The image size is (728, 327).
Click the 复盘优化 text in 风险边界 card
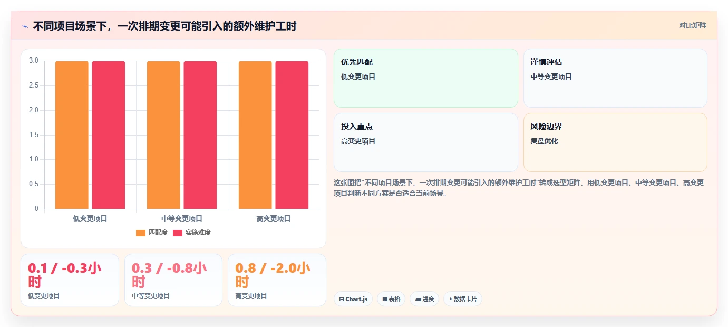point(544,141)
